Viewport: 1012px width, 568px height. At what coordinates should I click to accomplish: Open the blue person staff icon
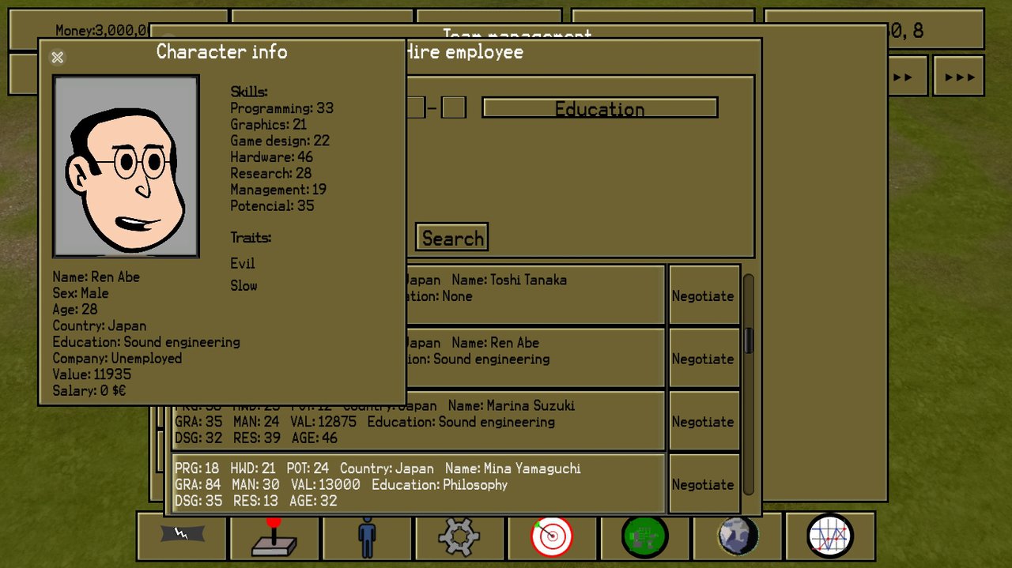tap(366, 536)
